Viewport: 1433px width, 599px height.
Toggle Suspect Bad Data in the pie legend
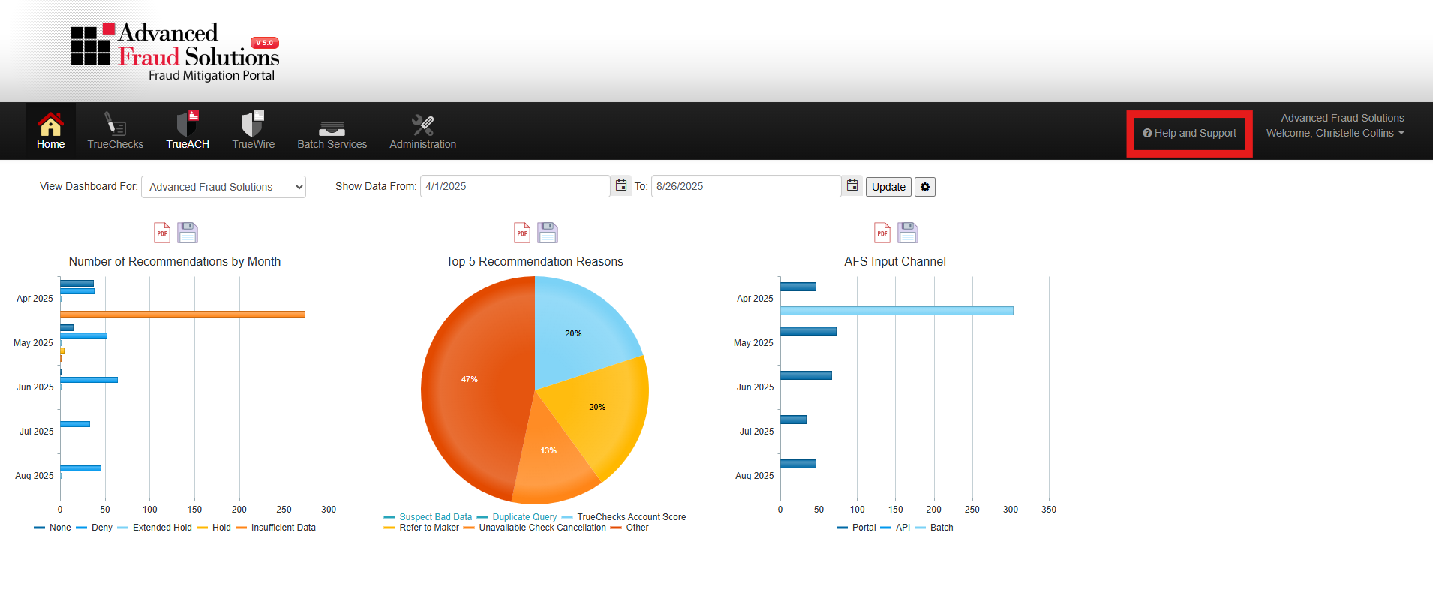[x=428, y=517]
